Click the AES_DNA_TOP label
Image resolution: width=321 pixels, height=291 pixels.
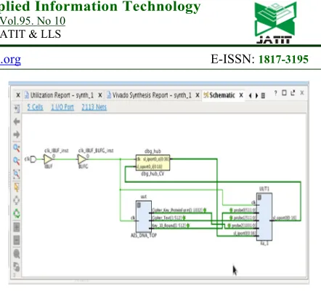pyautogui.click(x=144, y=235)
